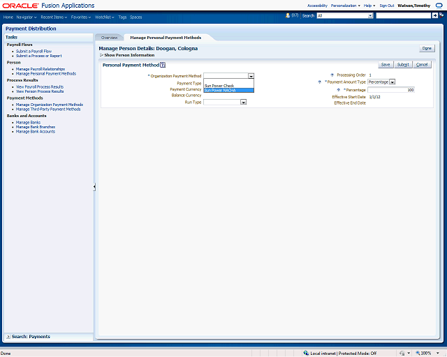Open the Payment Amount Type dropdown
Screen dimensions: 447x357
[393, 82]
